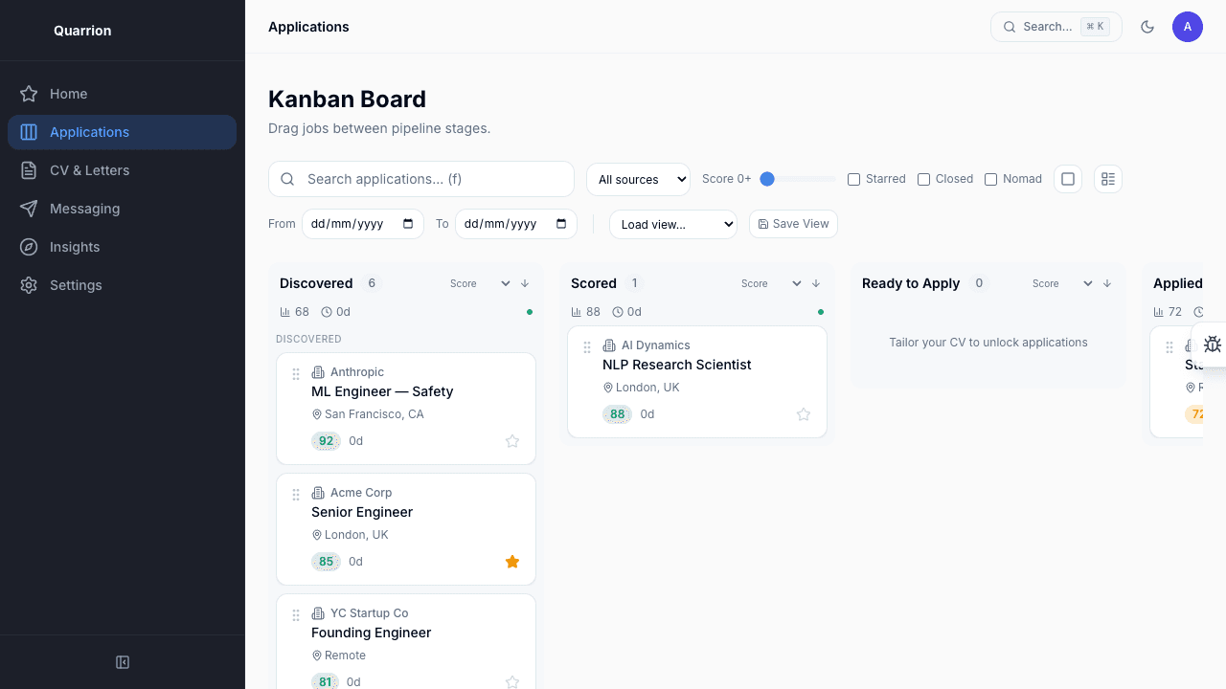The image size is (1226, 689).
Task: Star the Founding Engineer job
Action: pos(512,682)
